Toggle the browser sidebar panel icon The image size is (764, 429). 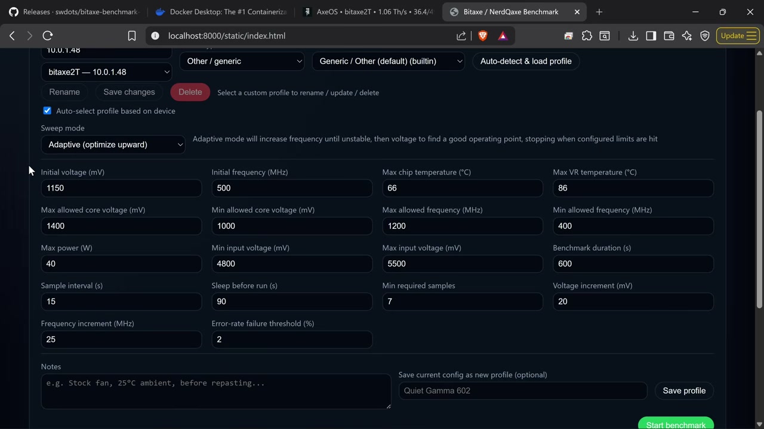[x=651, y=36]
